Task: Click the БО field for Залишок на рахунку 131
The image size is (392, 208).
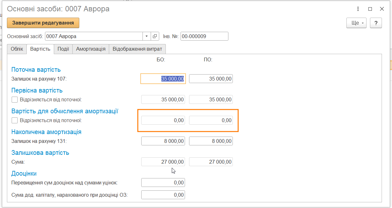Action: tap(163, 141)
